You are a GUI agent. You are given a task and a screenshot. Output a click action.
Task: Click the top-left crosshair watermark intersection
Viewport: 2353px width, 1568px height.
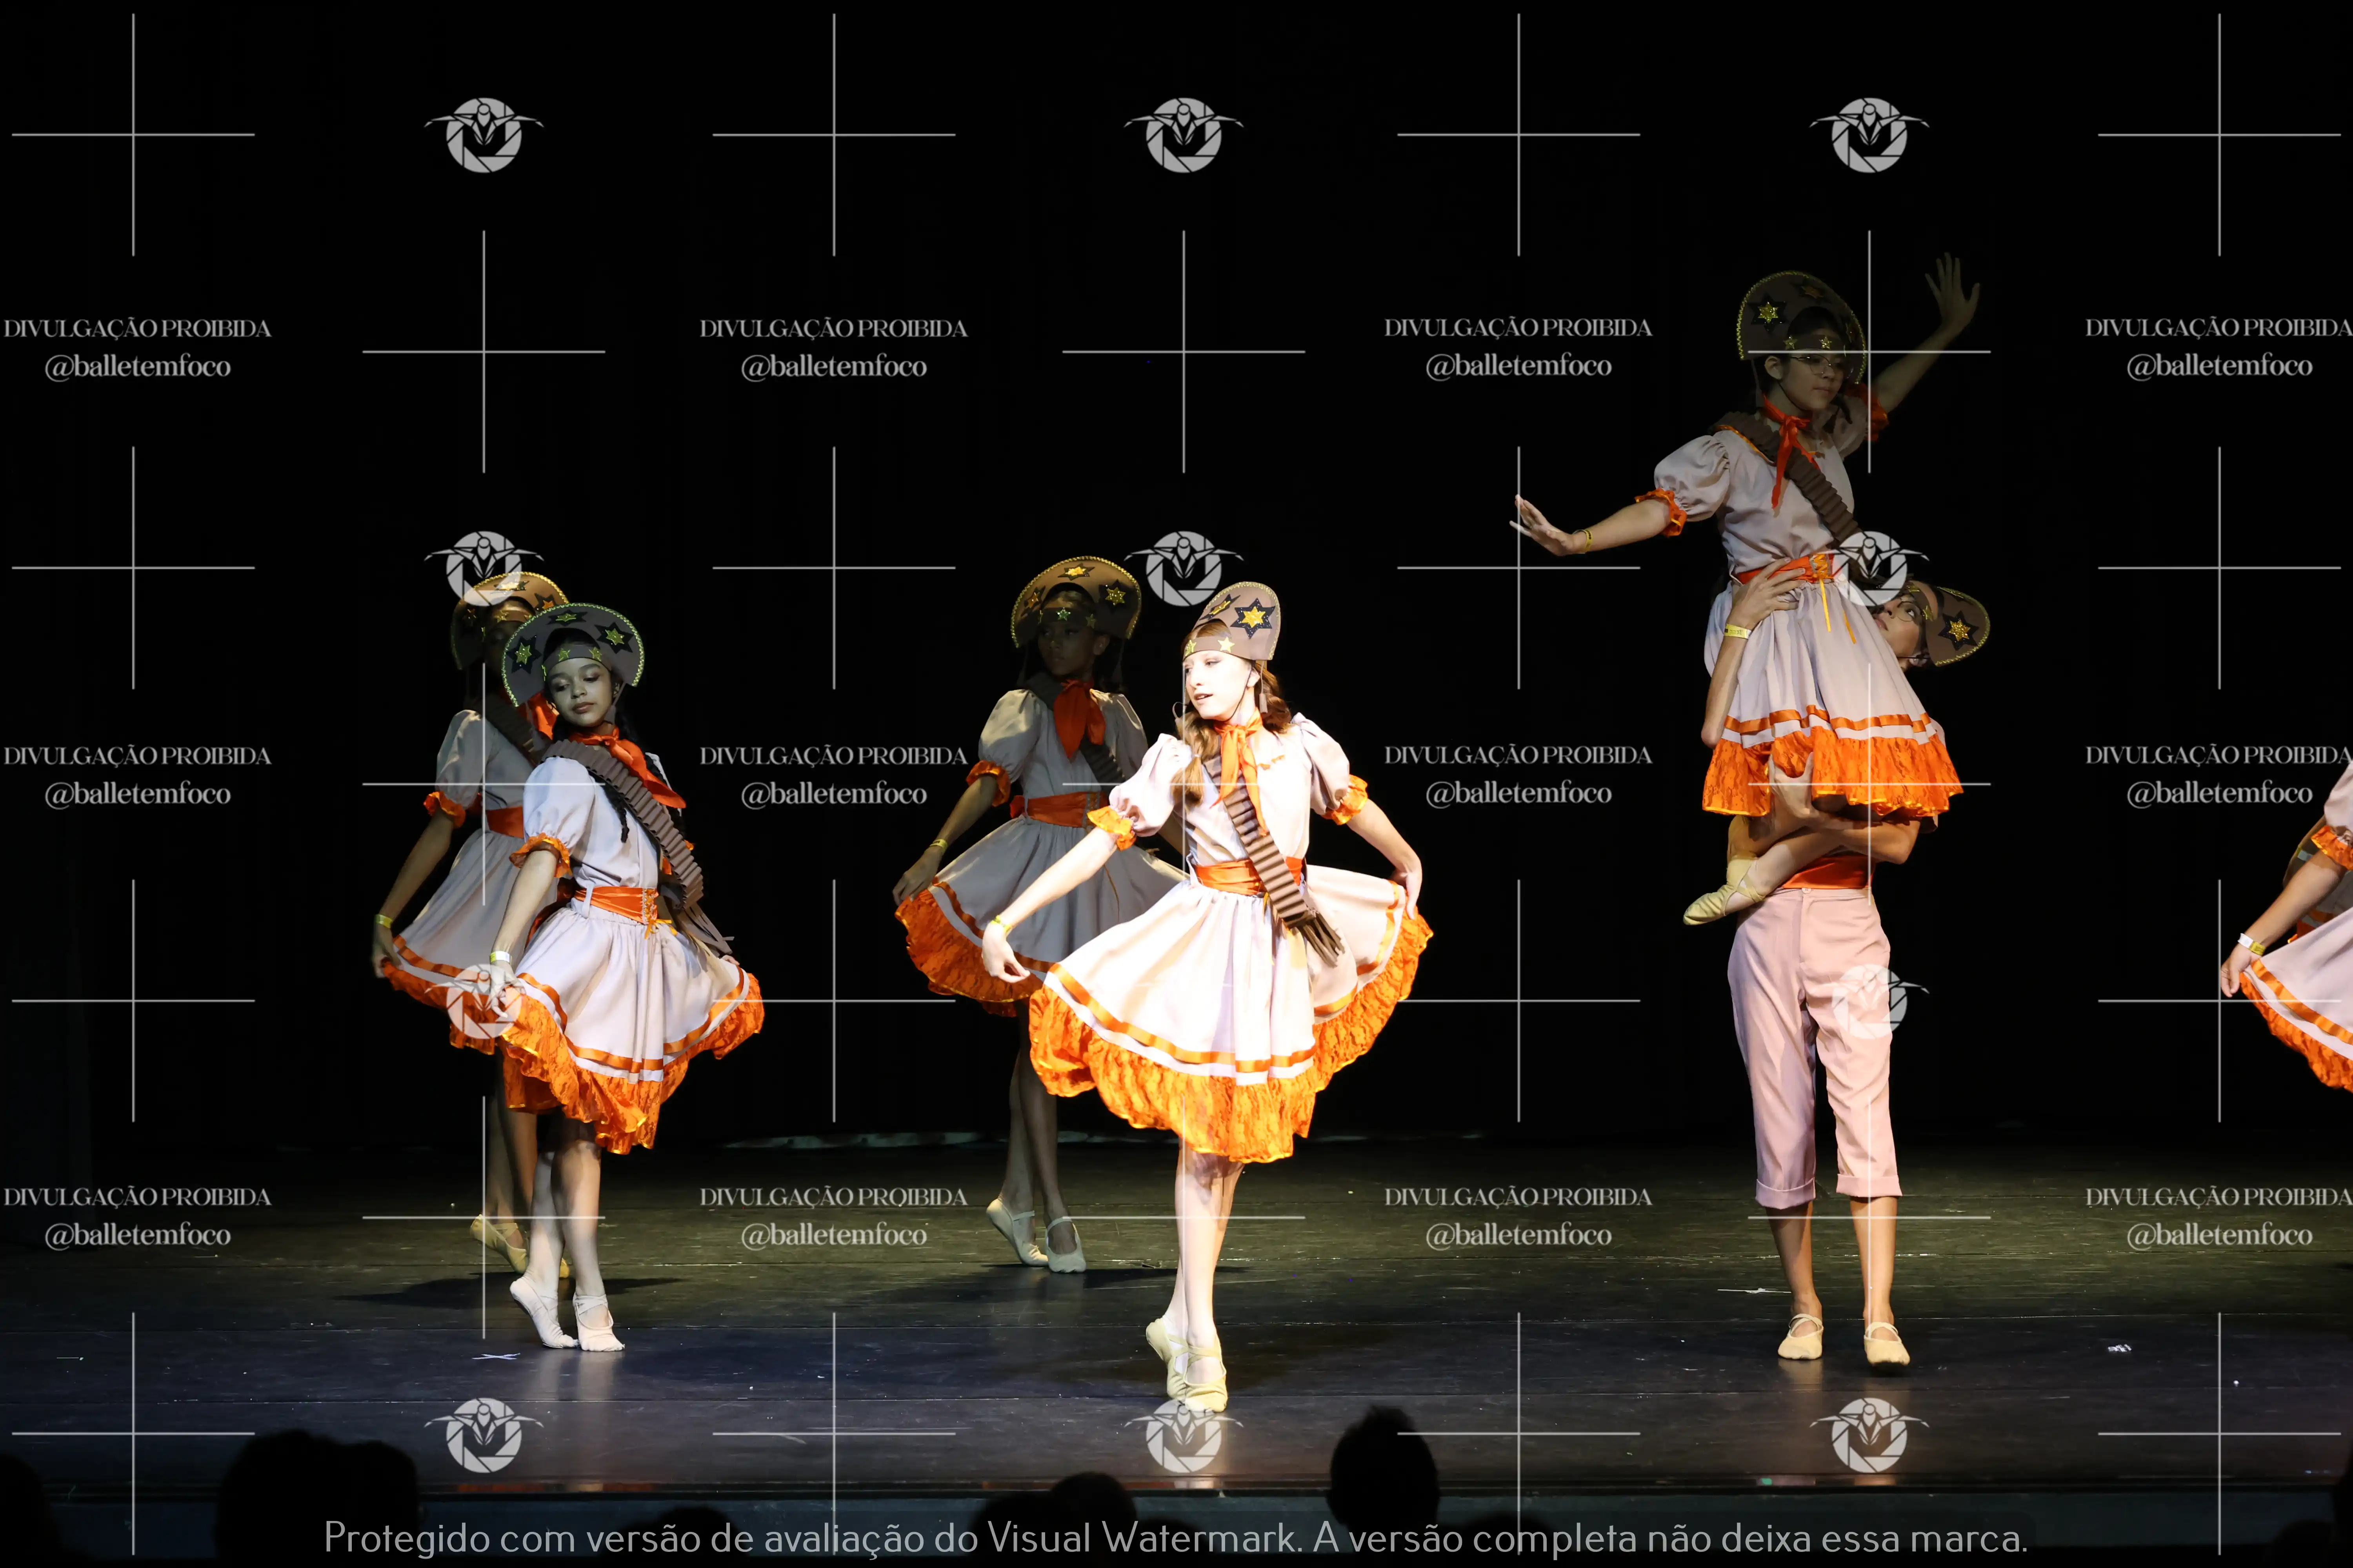[133, 134]
